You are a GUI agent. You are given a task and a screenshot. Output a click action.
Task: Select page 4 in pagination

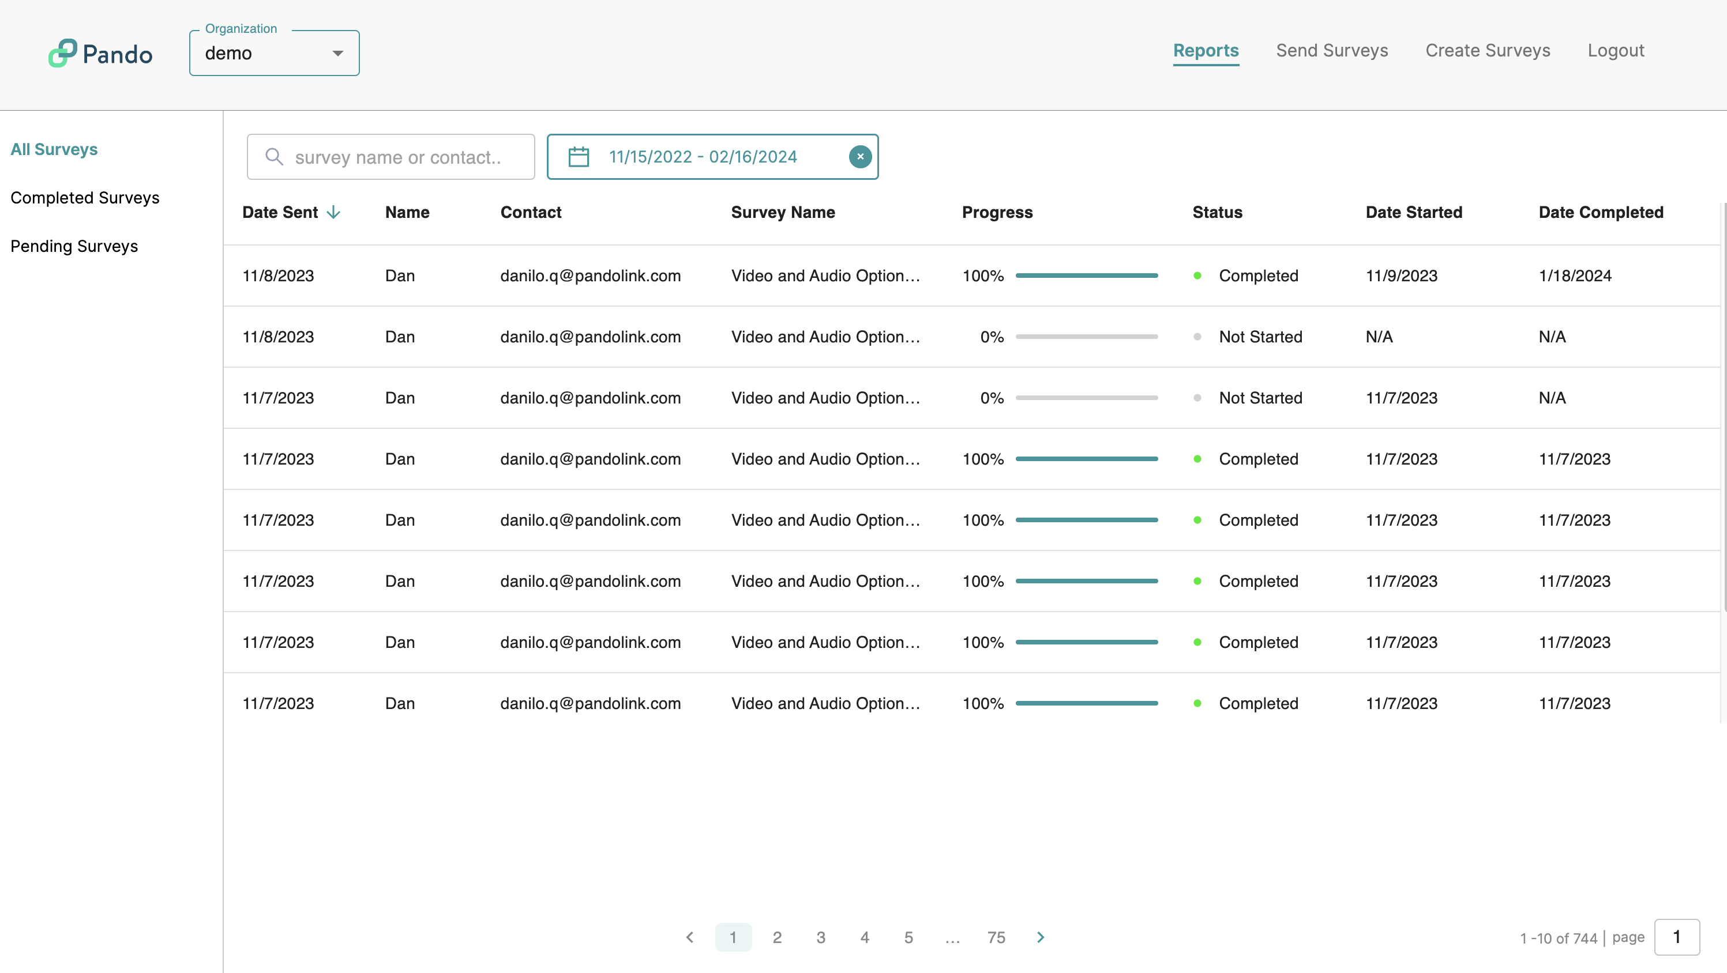tap(865, 937)
